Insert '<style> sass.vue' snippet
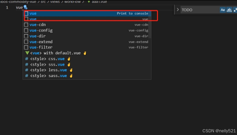The height and width of the screenshot is (135, 237). click(x=87, y=76)
